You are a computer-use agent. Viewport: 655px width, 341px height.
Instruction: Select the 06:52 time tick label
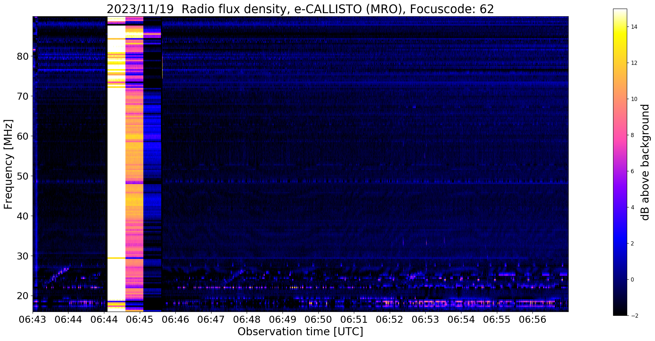point(389,319)
